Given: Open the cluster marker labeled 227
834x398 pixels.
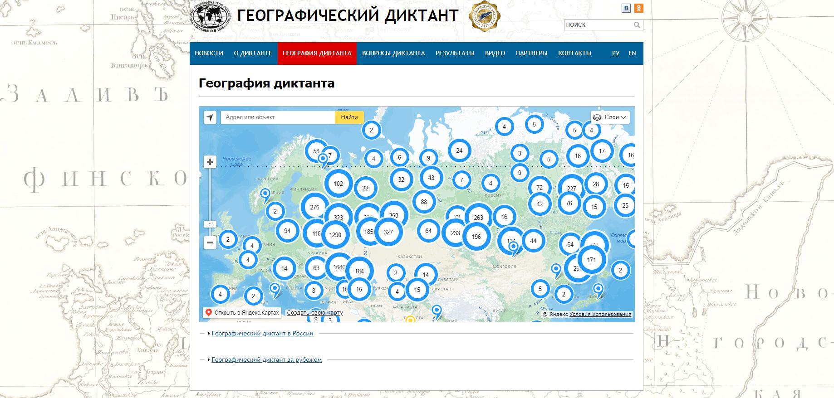Looking at the screenshot, I should [x=571, y=188].
